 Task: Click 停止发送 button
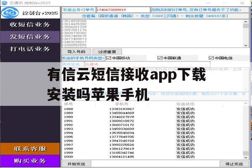pos(234,164)
